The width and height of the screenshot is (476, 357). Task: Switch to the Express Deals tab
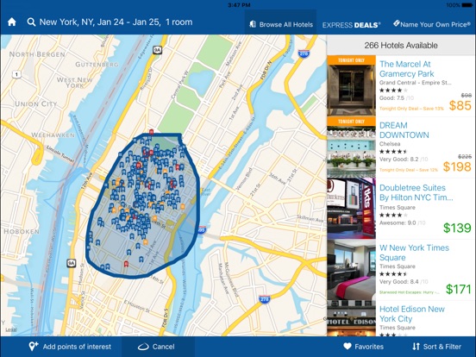pyautogui.click(x=351, y=25)
